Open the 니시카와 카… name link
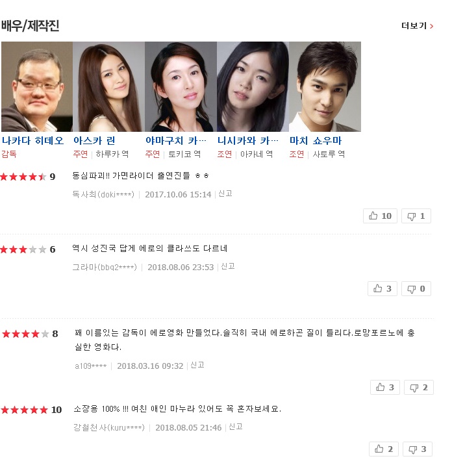 tap(247, 140)
